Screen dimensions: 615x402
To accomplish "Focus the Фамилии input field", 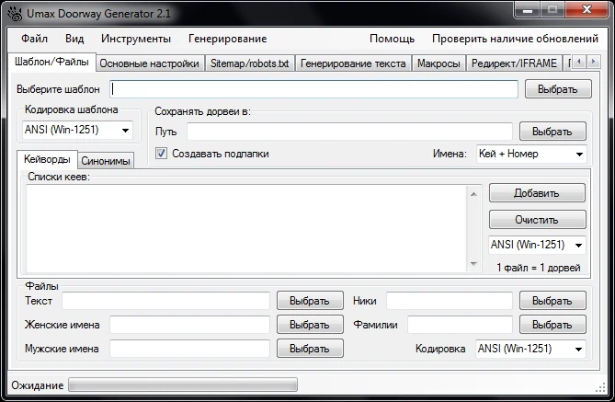I will [460, 325].
